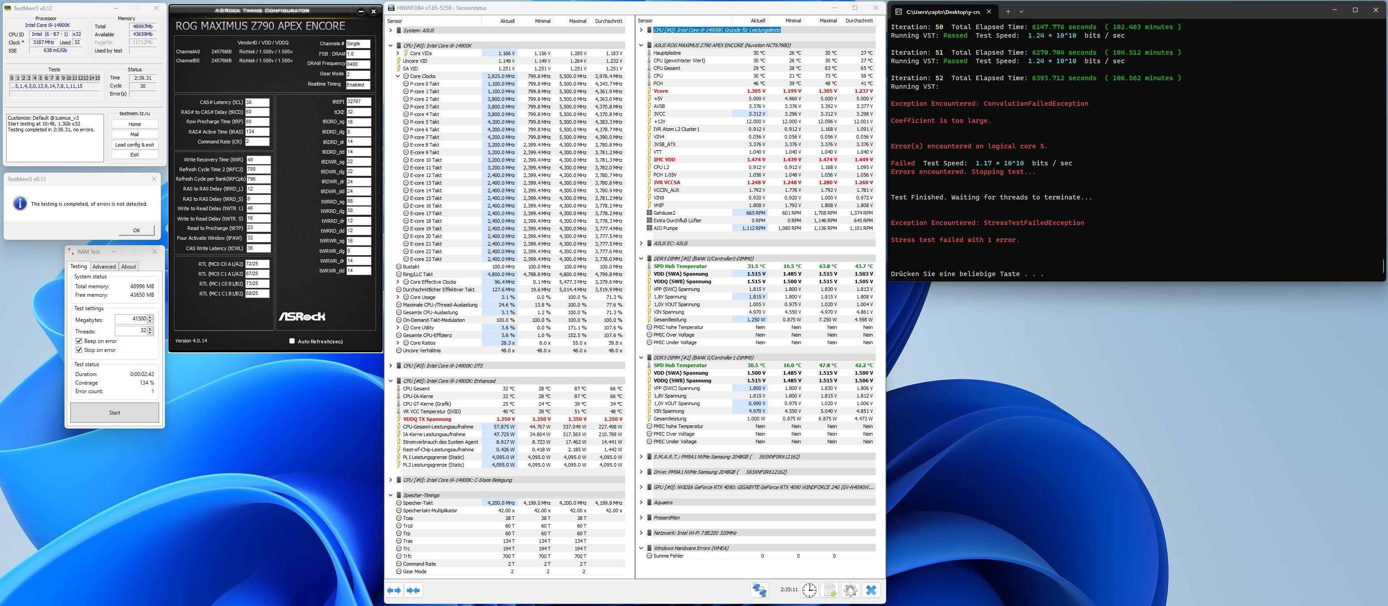Click RAM Test title bar icon

point(71,251)
